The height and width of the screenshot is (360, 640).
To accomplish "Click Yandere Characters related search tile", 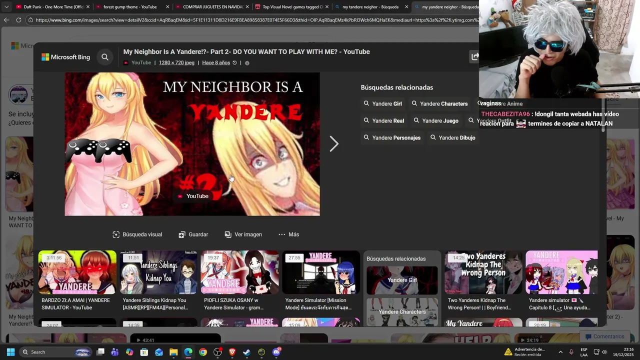I will coord(402,312).
